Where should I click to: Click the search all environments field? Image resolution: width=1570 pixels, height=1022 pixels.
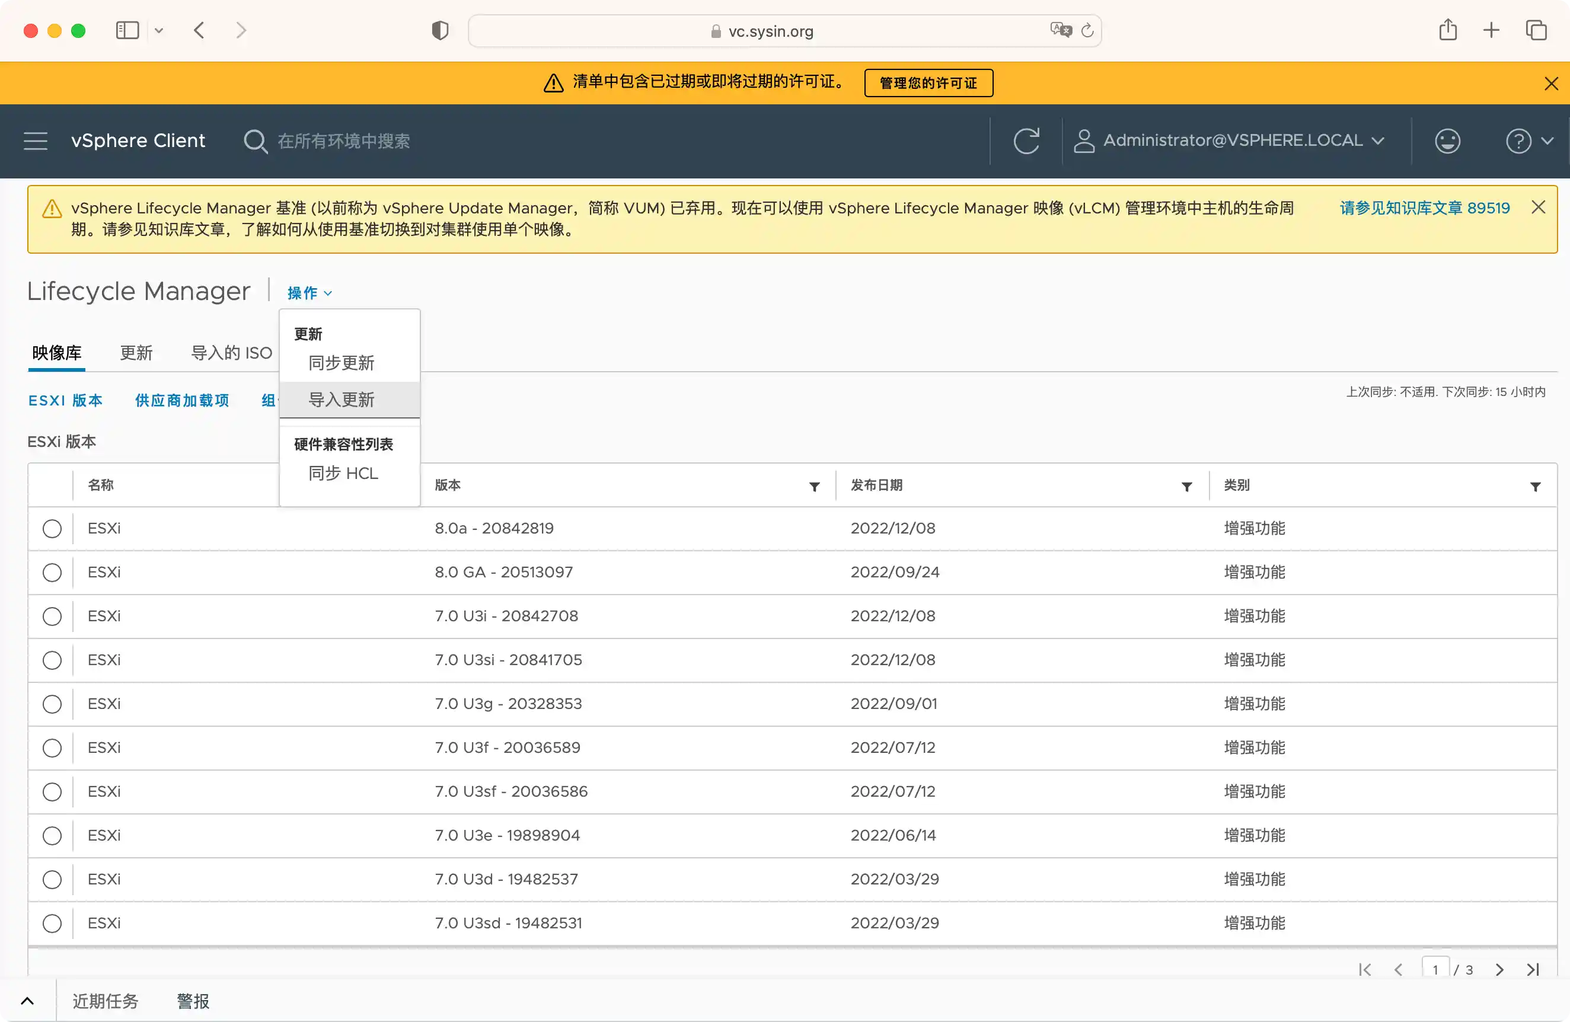pyautogui.click(x=343, y=140)
